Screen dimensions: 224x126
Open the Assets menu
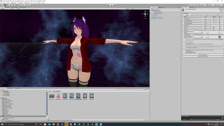coord(8,3)
